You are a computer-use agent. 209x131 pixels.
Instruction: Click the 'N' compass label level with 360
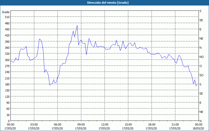tap(200, 48)
